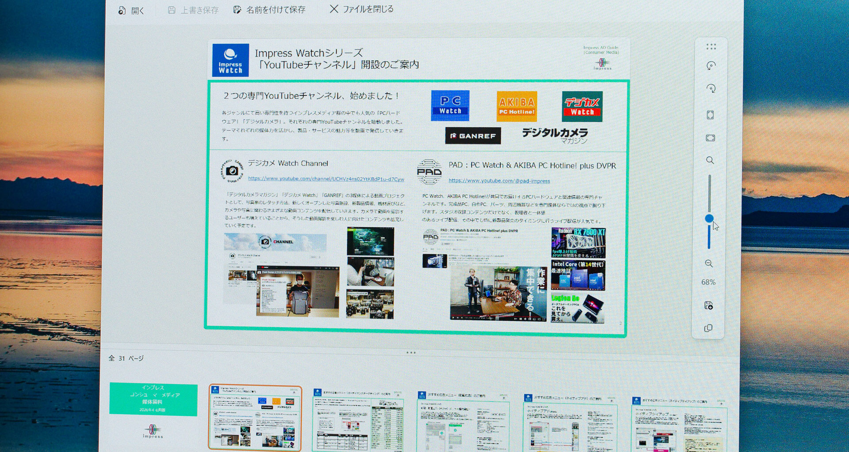Rotate page counterclockwise with top rotate icon
Viewport: 849px width, 452px height.
click(711, 66)
